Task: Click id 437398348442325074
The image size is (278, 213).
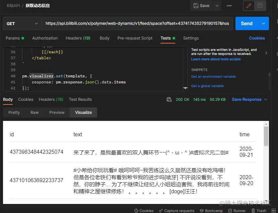Action: point(37,152)
